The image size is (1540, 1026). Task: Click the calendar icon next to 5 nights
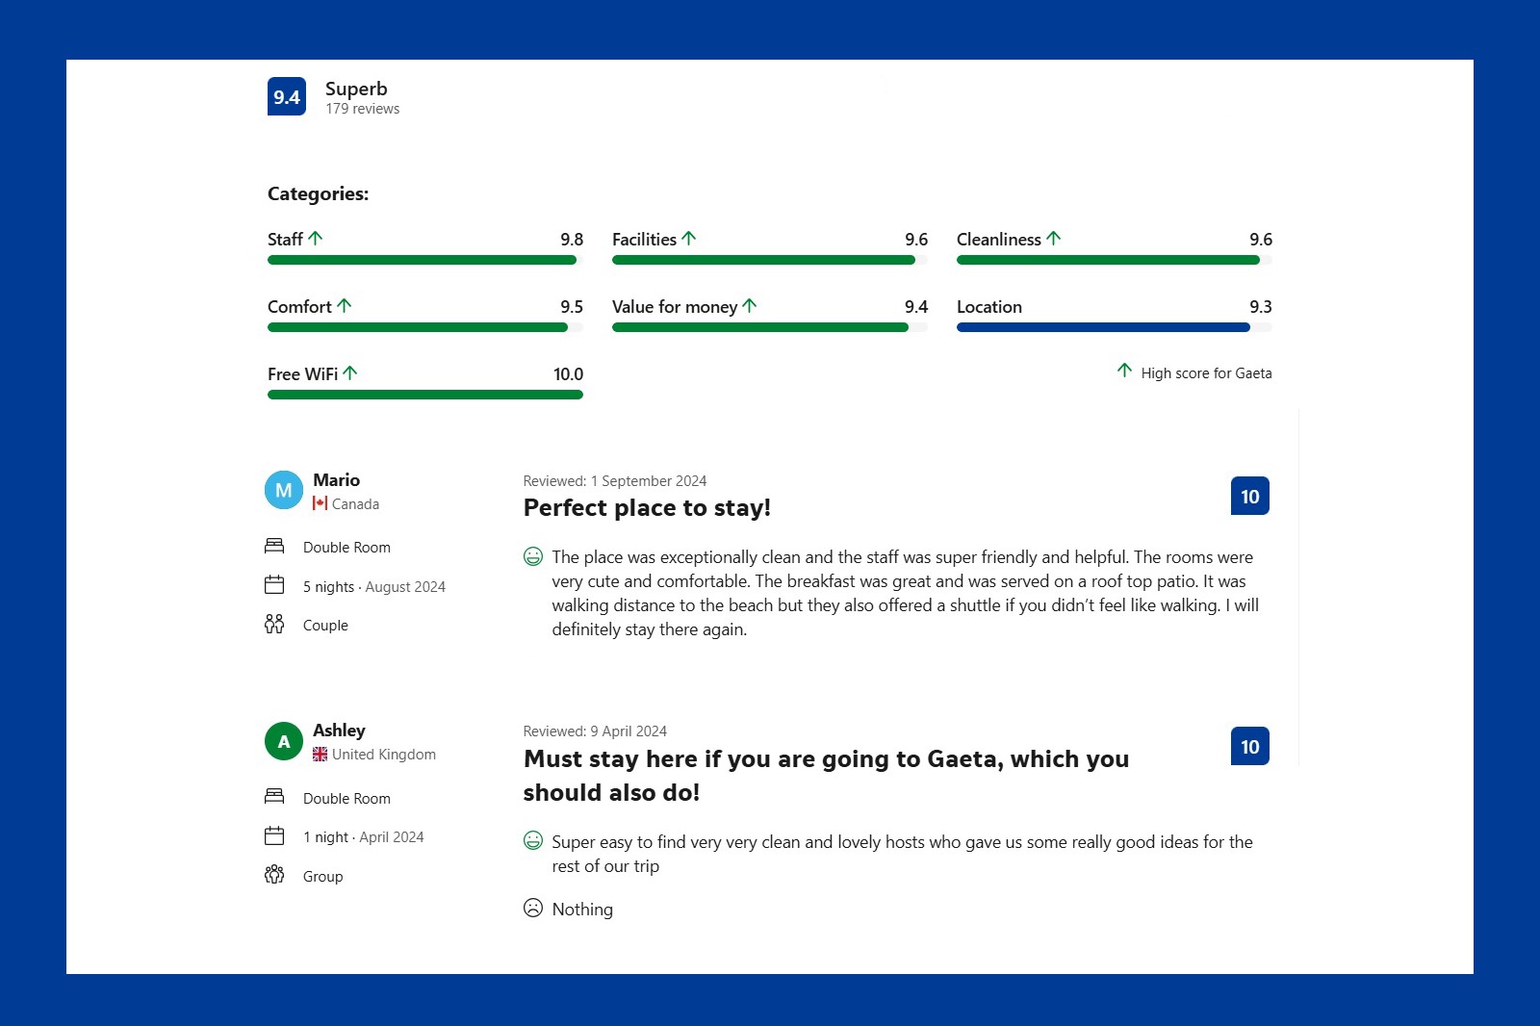(x=274, y=584)
